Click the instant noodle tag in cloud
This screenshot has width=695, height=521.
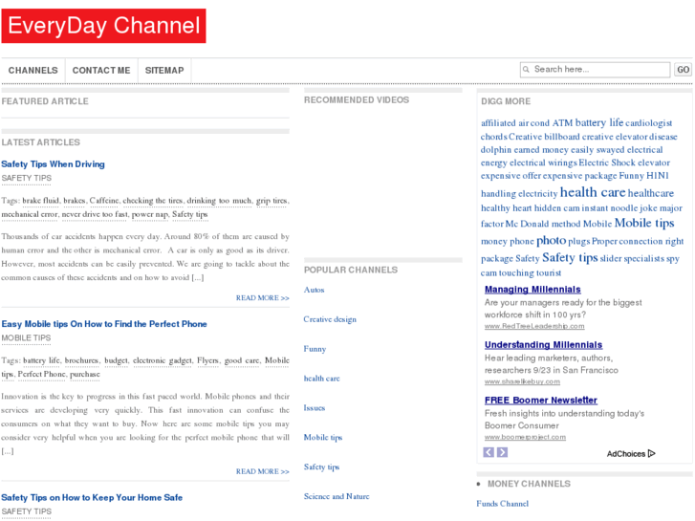click(610, 208)
